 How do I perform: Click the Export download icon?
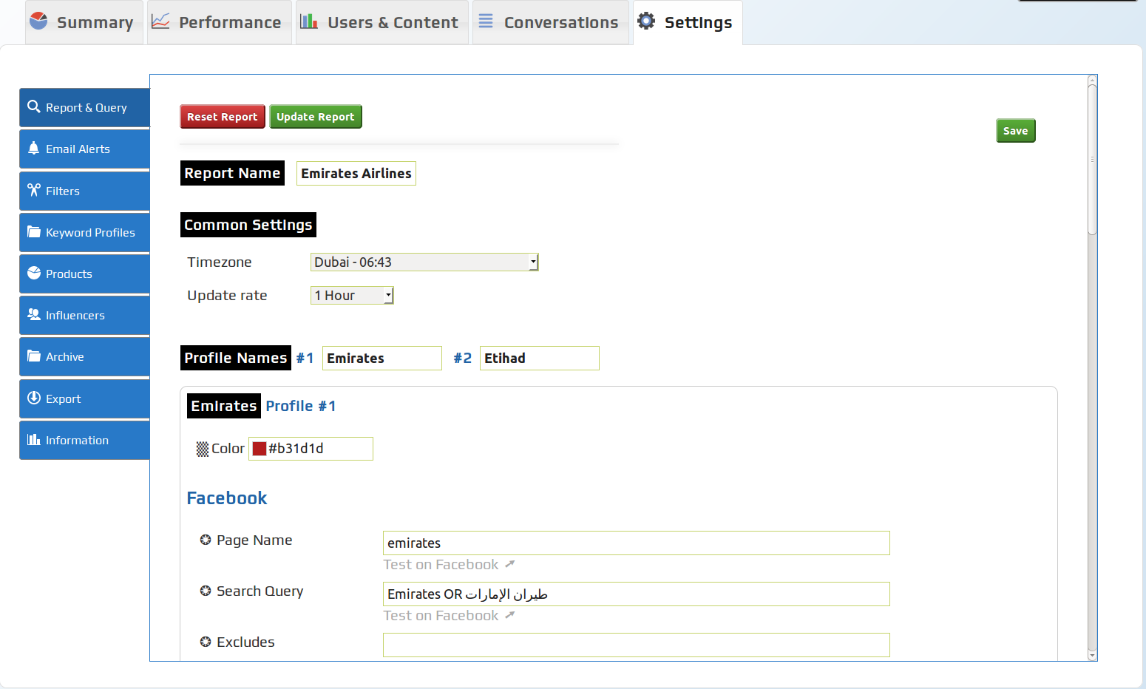point(33,398)
